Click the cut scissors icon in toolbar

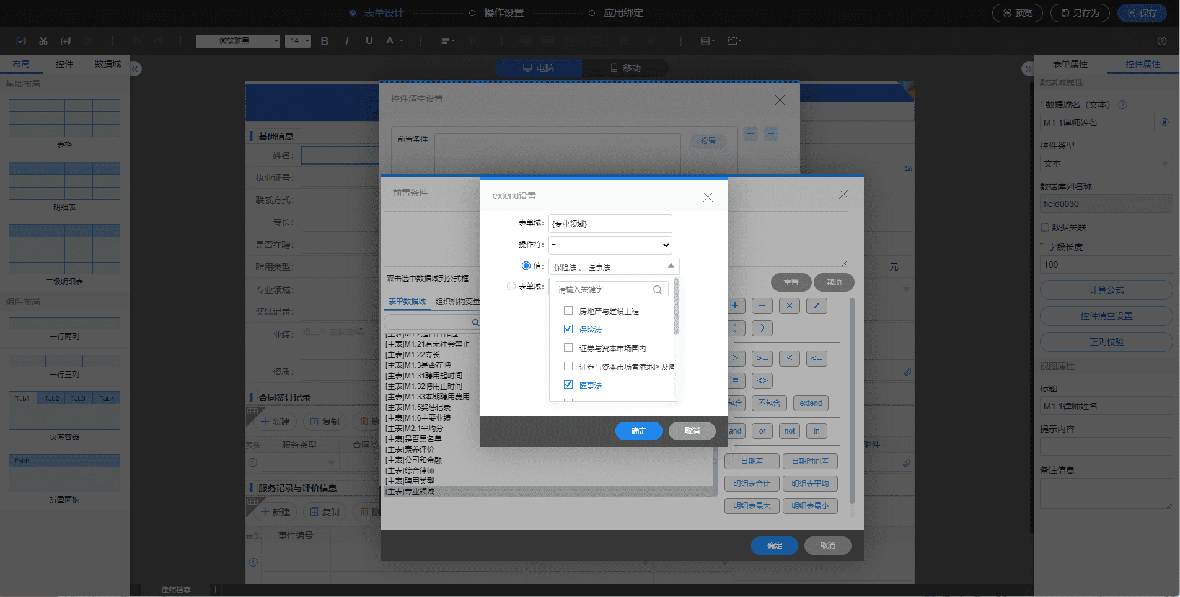[43, 41]
